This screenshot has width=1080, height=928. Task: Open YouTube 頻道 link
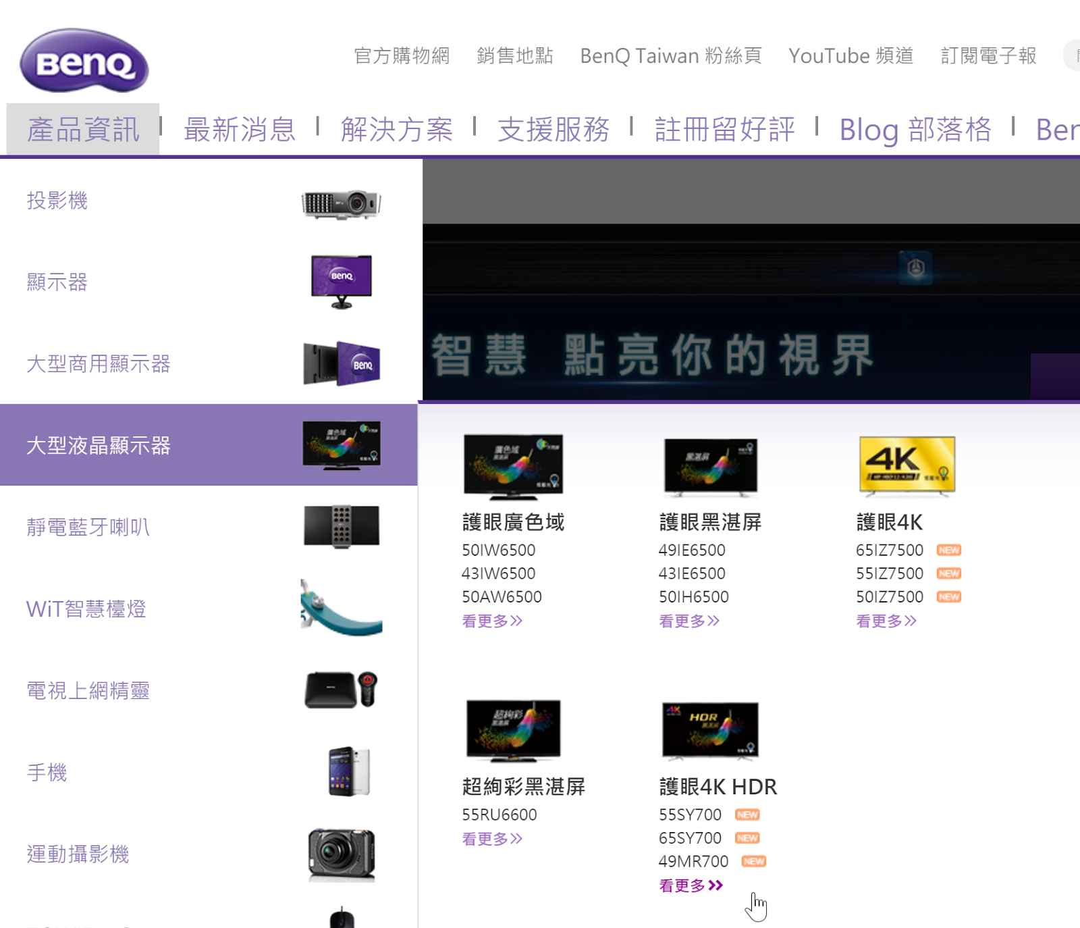(851, 55)
